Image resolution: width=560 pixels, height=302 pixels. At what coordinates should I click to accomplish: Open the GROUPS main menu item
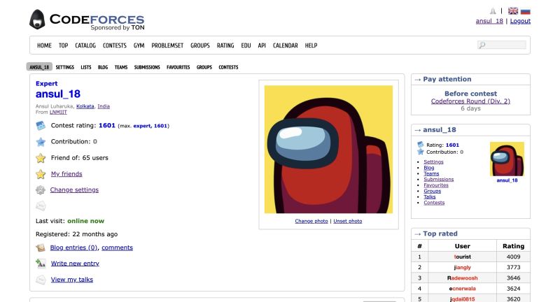(x=200, y=45)
